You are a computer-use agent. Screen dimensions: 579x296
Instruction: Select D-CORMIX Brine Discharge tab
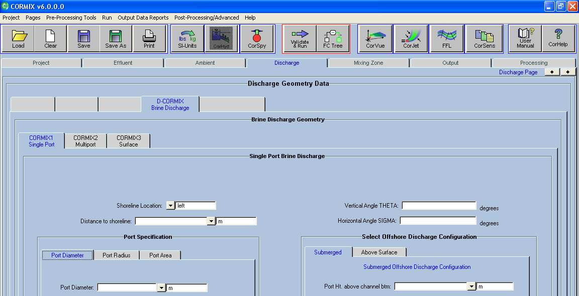point(170,104)
